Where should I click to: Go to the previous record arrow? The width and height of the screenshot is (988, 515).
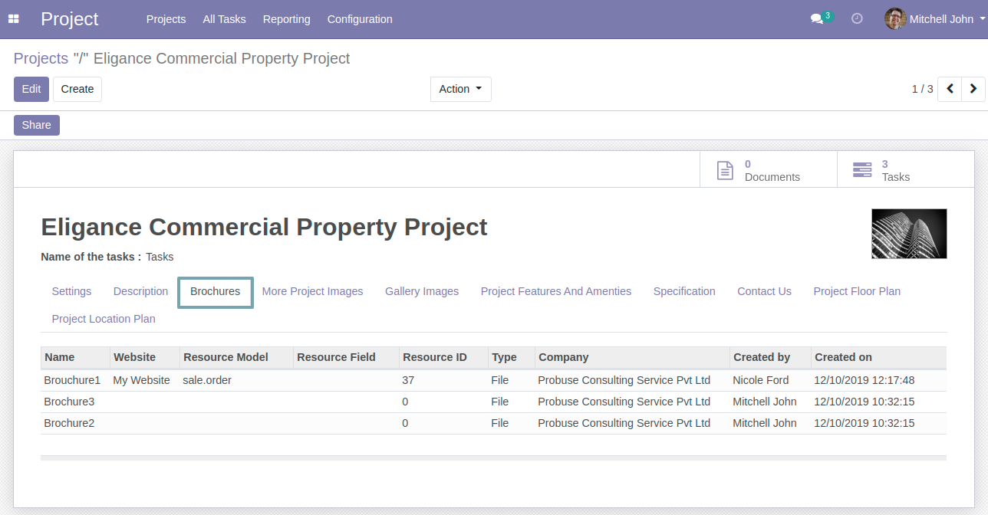coord(950,89)
